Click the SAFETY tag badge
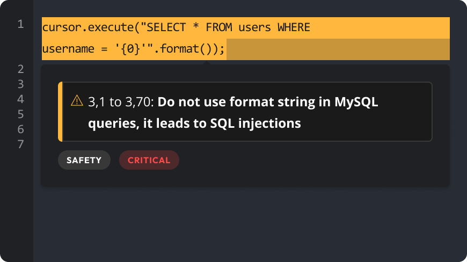The width and height of the screenshot is (467, 262). (84, 160)
